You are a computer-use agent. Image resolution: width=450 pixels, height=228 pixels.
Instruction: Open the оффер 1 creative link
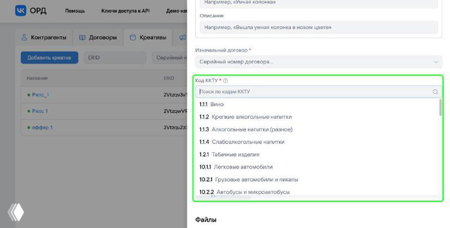[x=42, y=127]
